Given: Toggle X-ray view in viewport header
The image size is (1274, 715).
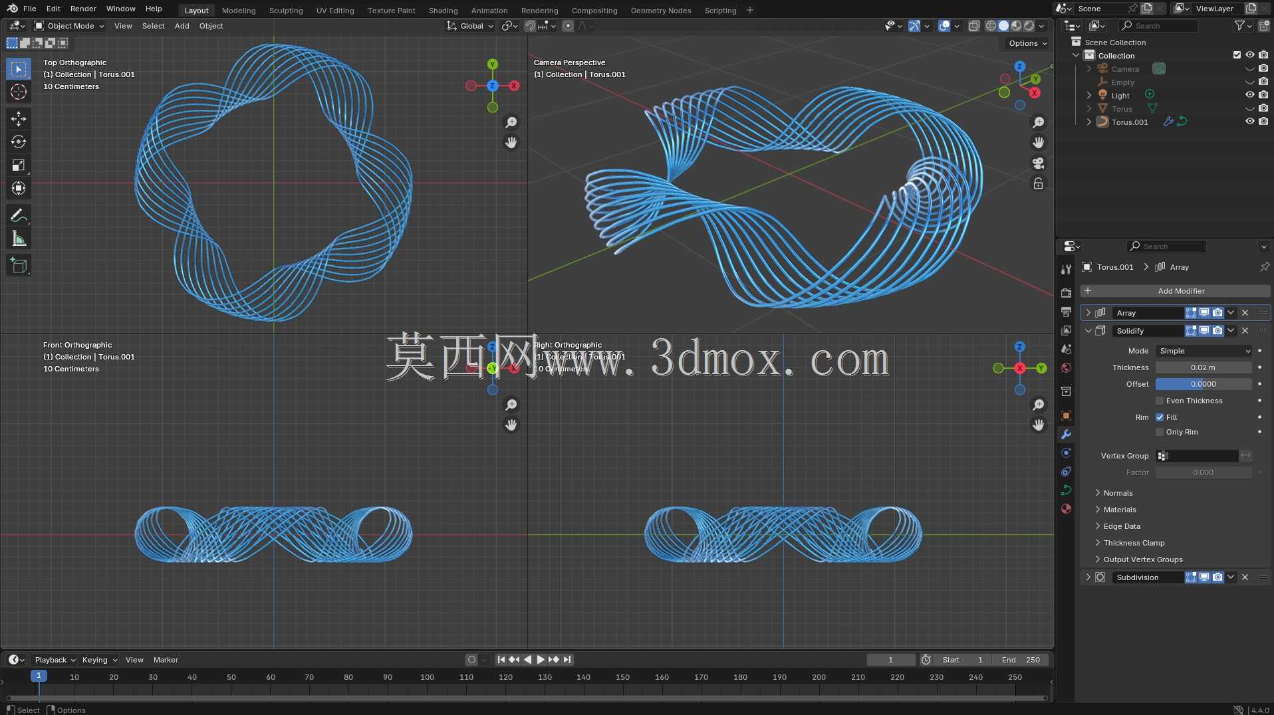Looking at the screenshot, I should click(x=974, y=26).
